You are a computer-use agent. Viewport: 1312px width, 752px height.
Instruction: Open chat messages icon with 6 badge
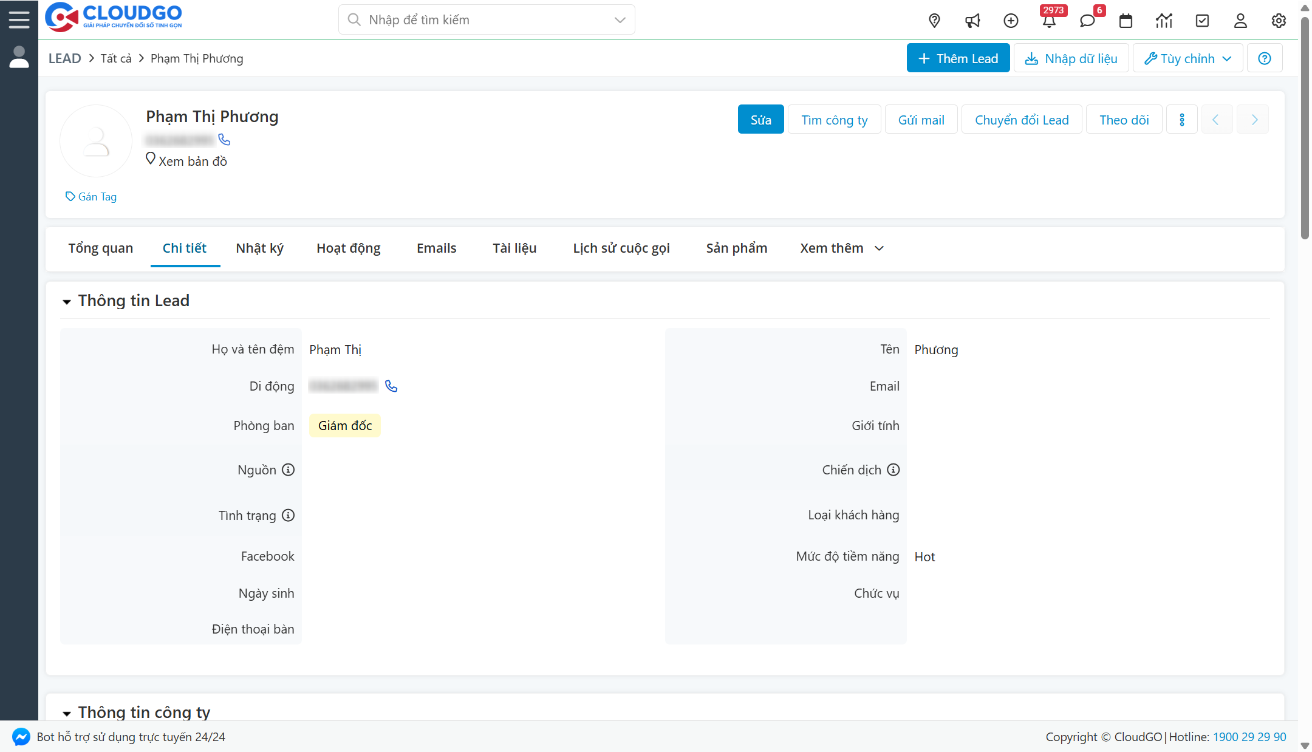click(x=1087, y=21)
